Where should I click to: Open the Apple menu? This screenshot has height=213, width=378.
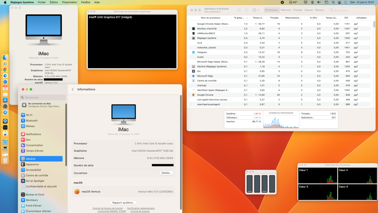click(5, 2)
